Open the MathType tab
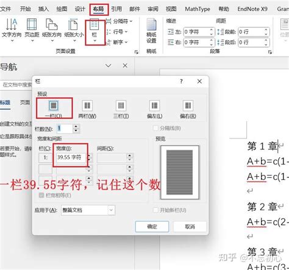The height and width of the screenshot is (270, 289). coord(198,9)
